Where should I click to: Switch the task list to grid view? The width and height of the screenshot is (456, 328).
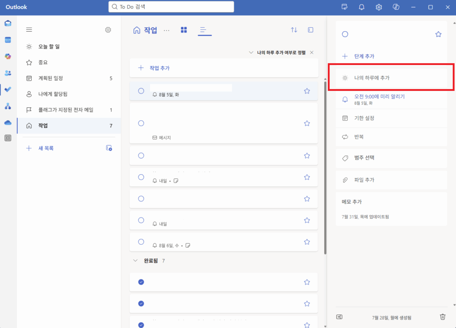click(183, 30)
